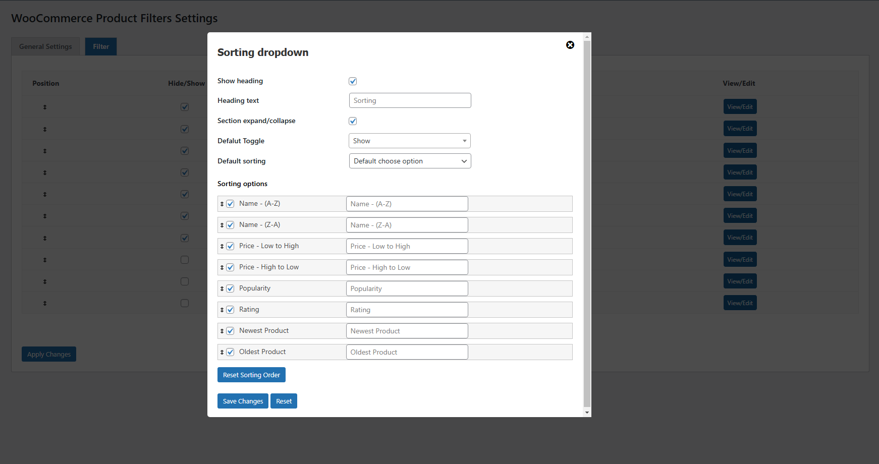Viewport: 879px width, 464px height.
Task: Uncheck the Name - (A-Z) sorting option
Action: point(230,204)
